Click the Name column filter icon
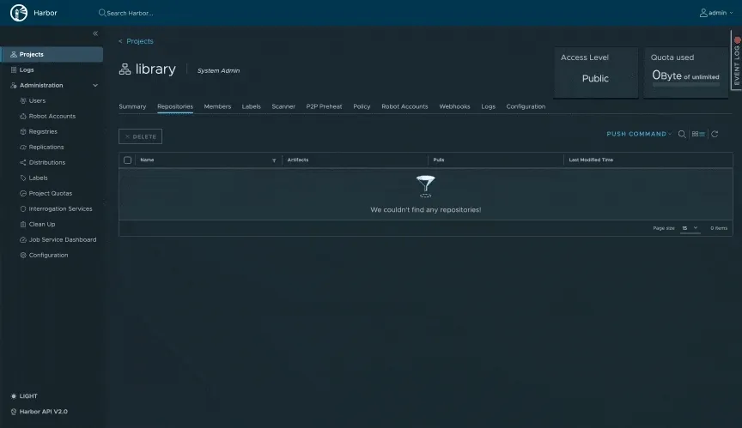 pyautogui.click(x=274, y=160)
